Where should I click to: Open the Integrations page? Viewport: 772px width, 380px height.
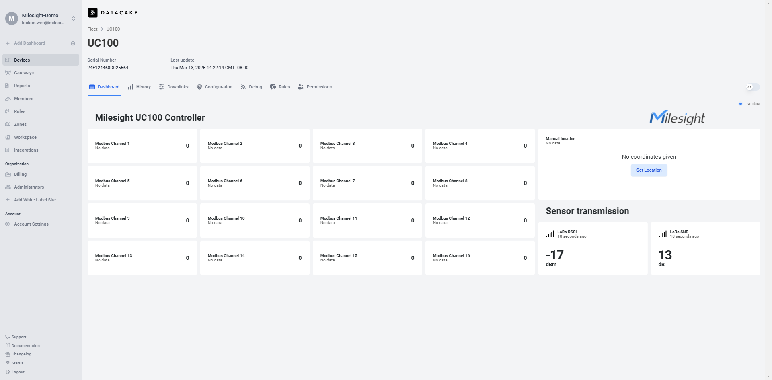pyautogui.click(x=41, y=150)
